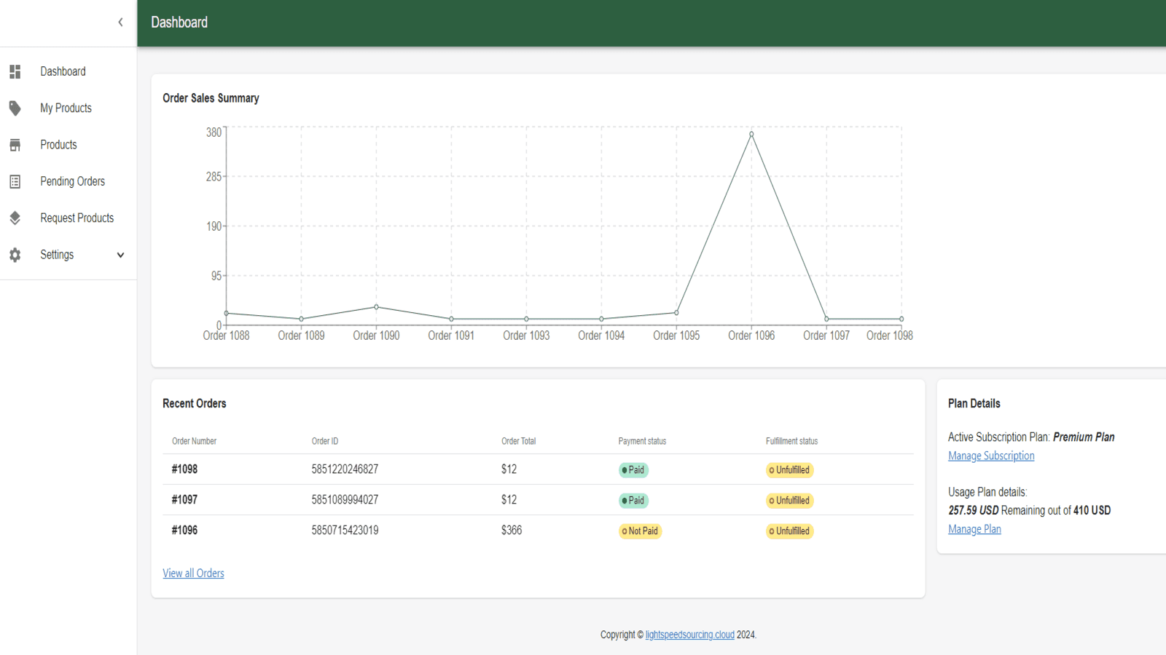Expand the Settings menu item
This screenshot has width=1166, height=655.
click(x=57, y=254)
